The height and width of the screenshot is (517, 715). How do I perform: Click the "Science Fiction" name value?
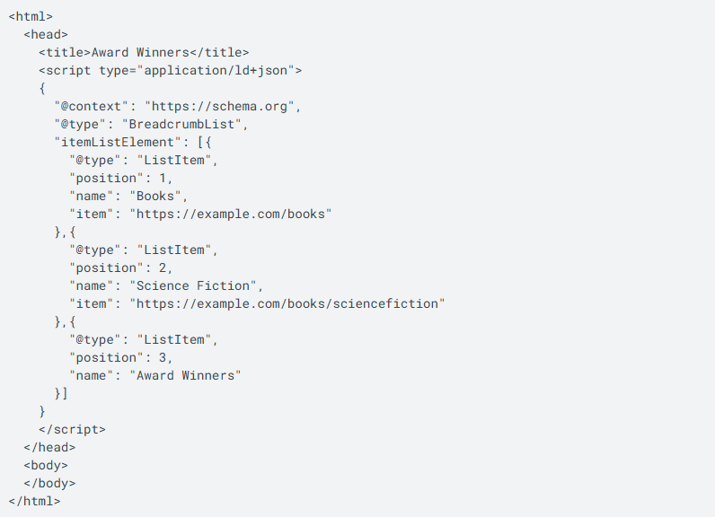click(x=193, y=286)
